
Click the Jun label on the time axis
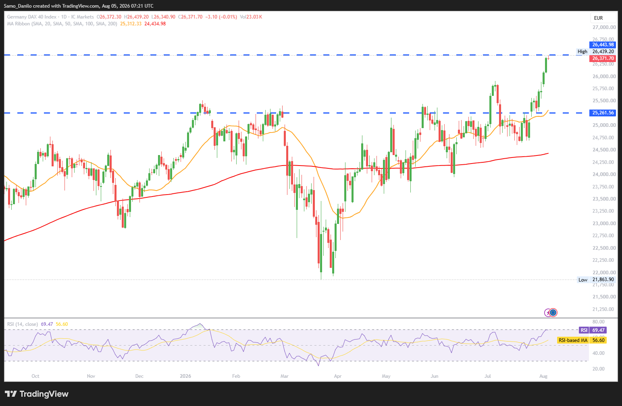tap(435, 376)
